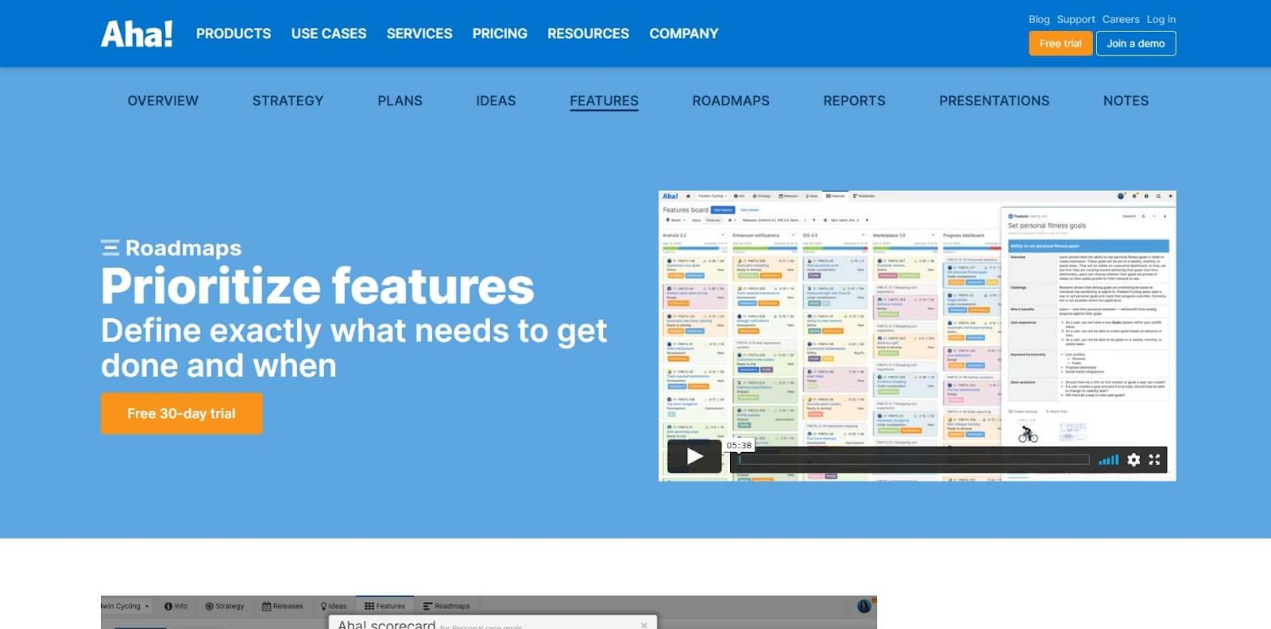Click the Aha! scorecard screenshot image
The height and width of the screenshot is (629, 1271).
click(489, 612)
